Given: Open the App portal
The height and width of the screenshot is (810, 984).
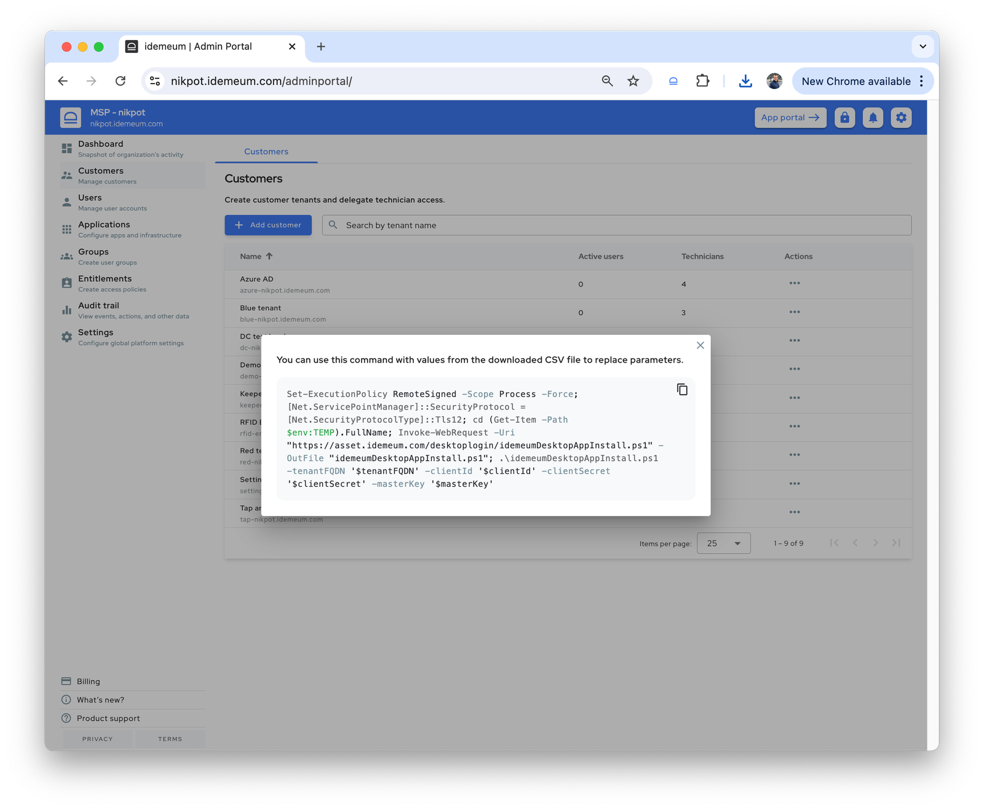Looking at the screenshot, I should (x=790, y=117).
